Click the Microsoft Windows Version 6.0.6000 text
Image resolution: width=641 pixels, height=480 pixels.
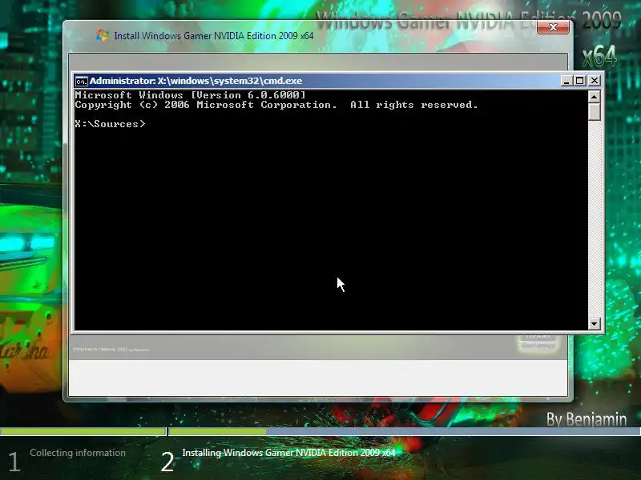(190, 95)
